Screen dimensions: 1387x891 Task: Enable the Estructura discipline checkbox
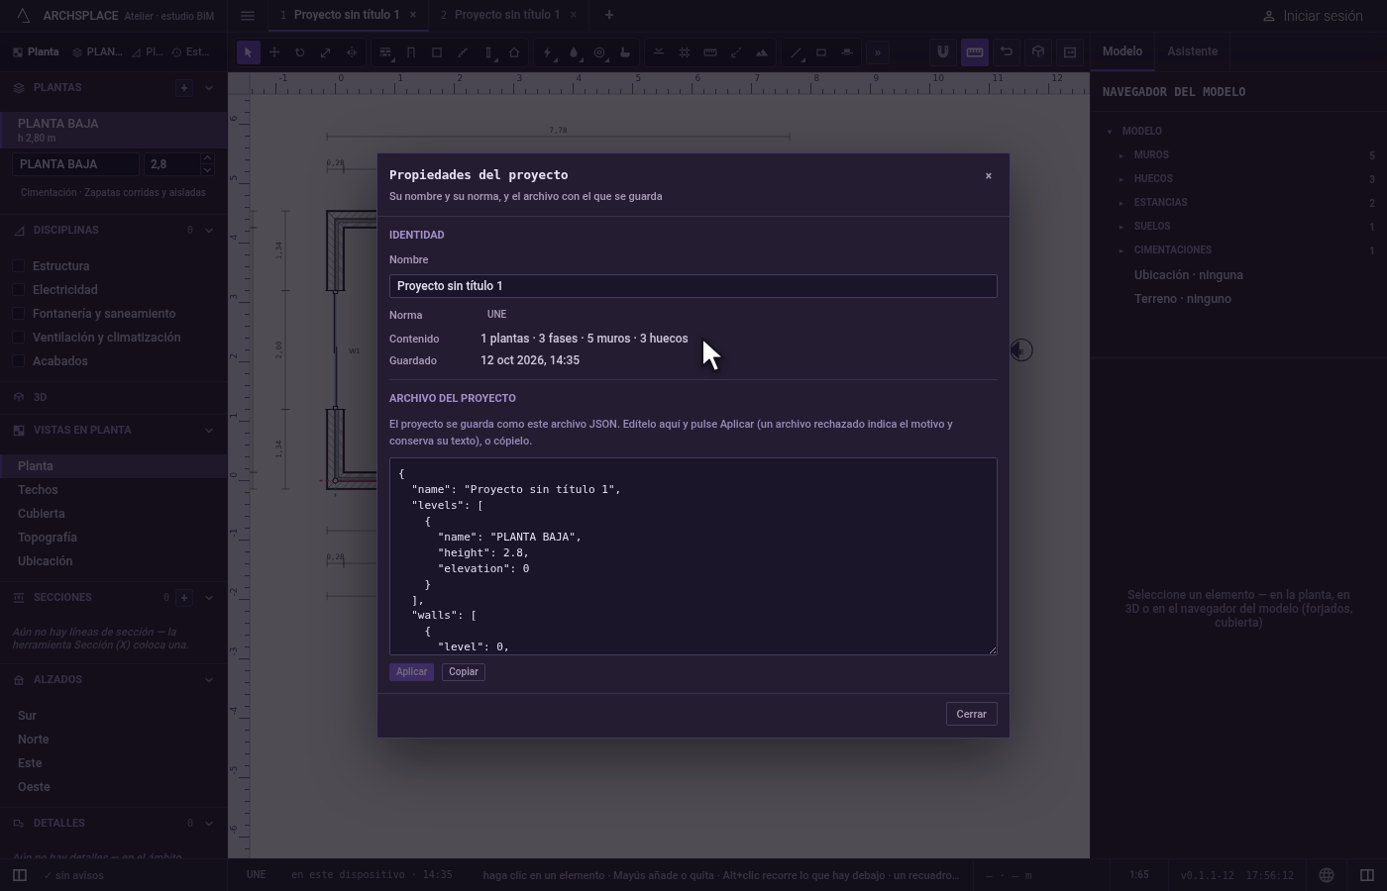tap(19, 266)
